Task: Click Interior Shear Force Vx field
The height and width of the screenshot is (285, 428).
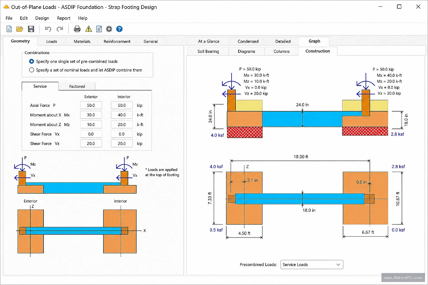Action: coord(122,134)
